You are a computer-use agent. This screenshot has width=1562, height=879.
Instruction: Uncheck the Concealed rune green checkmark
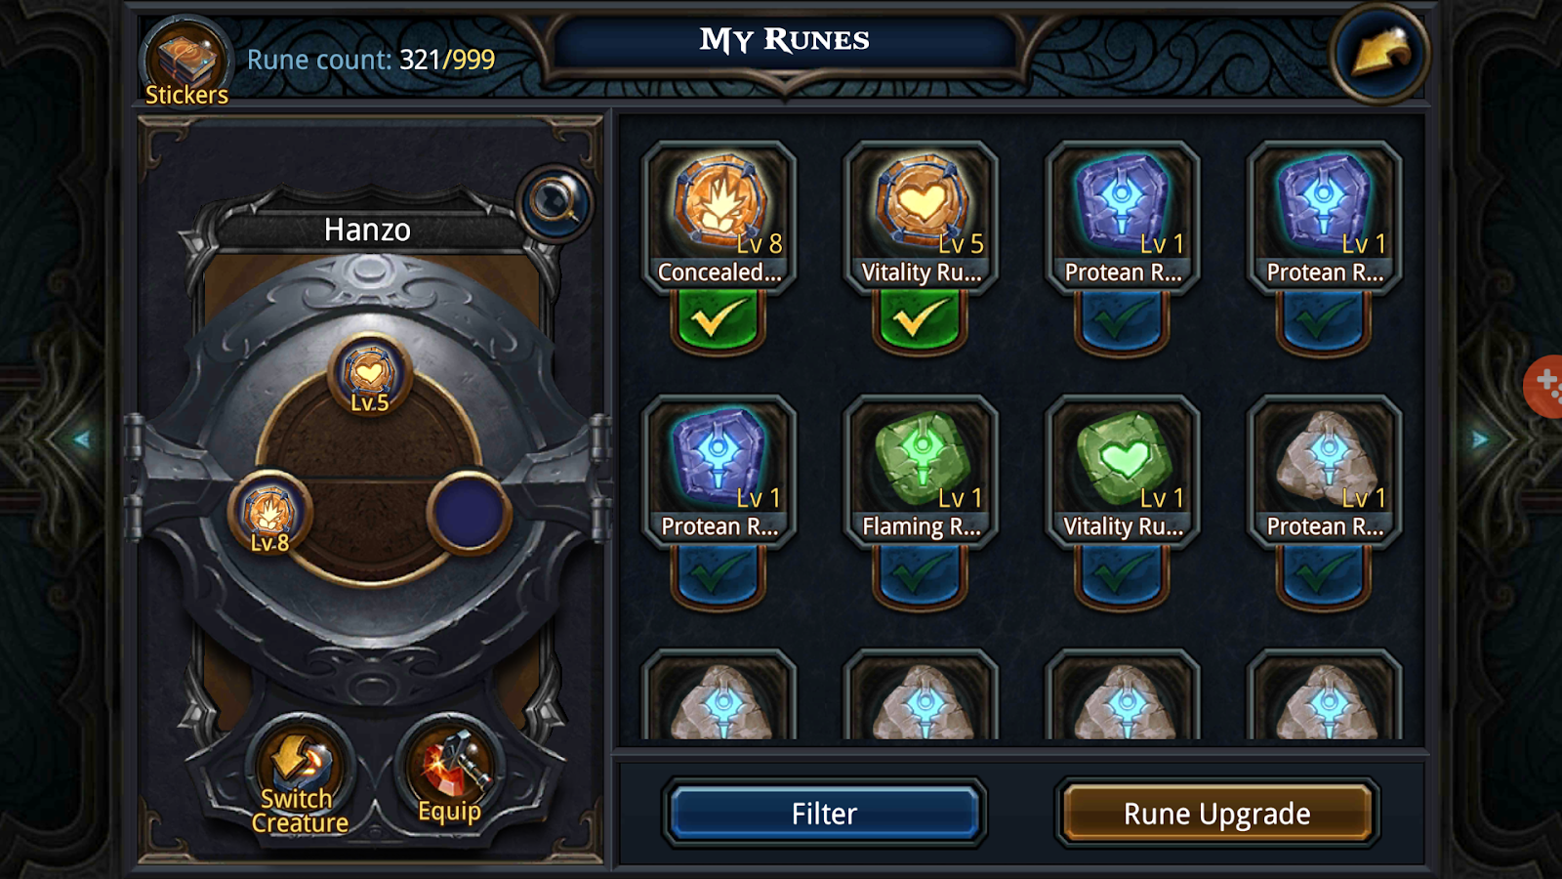718,319
